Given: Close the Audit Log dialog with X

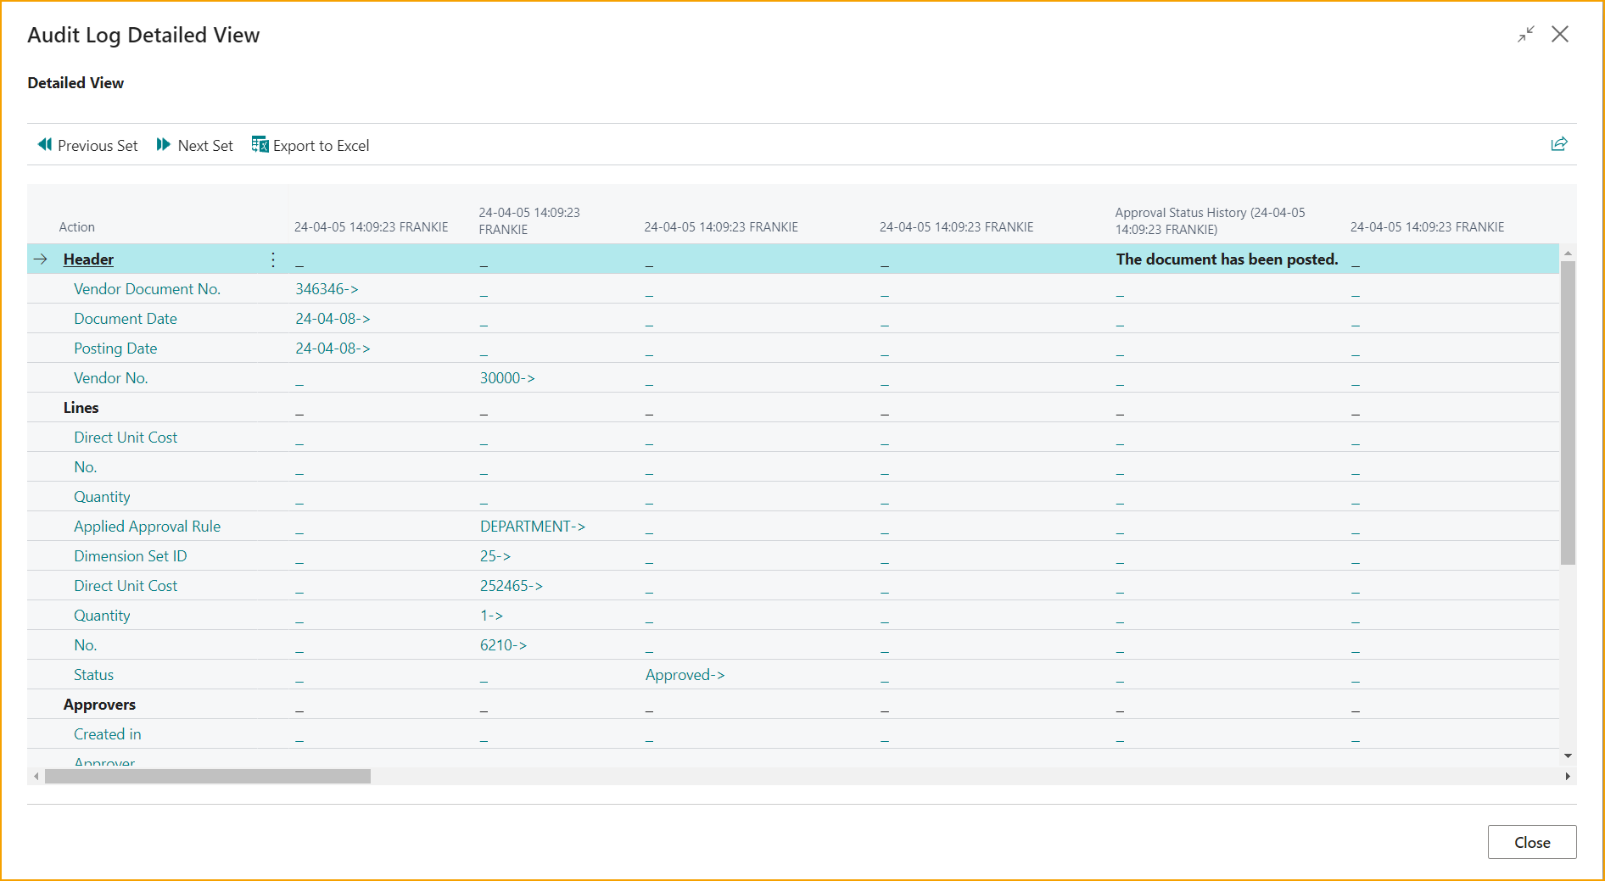Looking at the screenshot, I should click(x=1559, y=35).
